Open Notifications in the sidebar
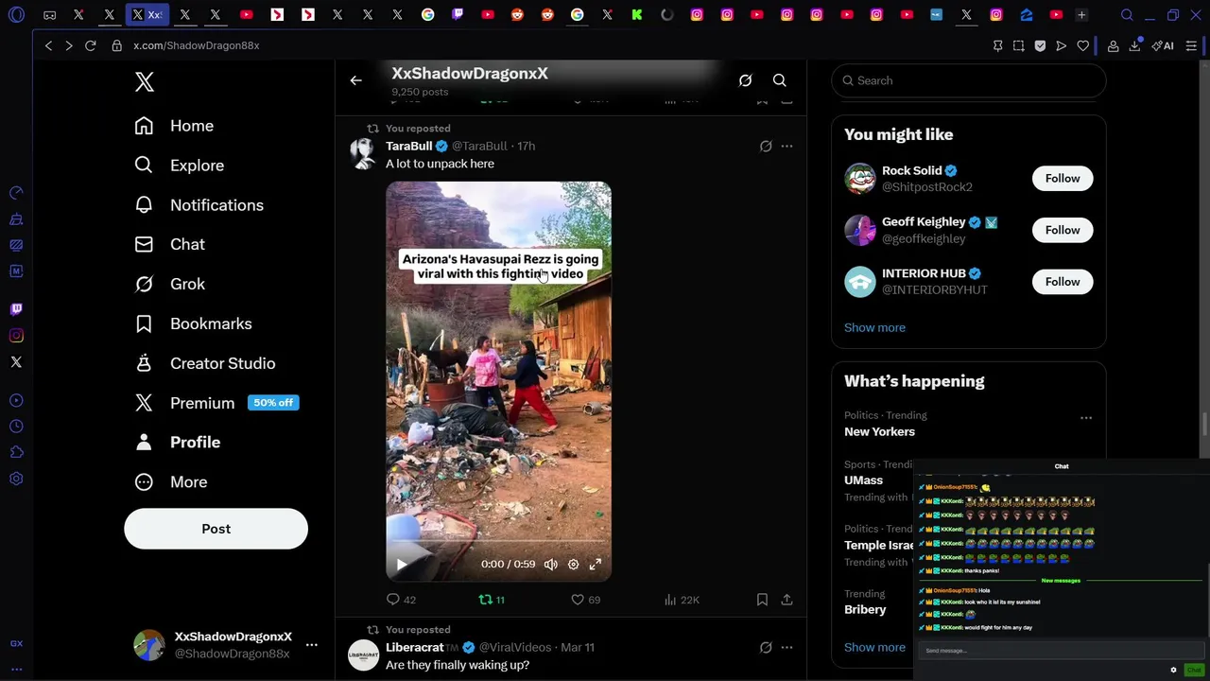 (199, 205)
